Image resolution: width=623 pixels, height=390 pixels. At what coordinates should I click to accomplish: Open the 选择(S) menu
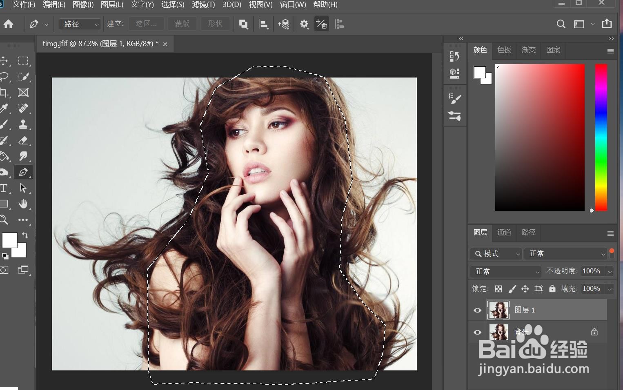pos(173,4)
